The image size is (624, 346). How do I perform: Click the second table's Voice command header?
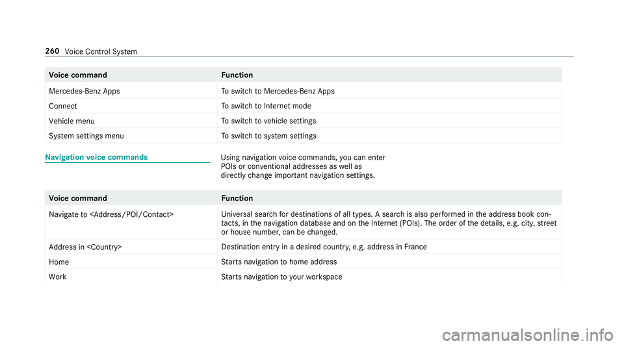(78, 198)
